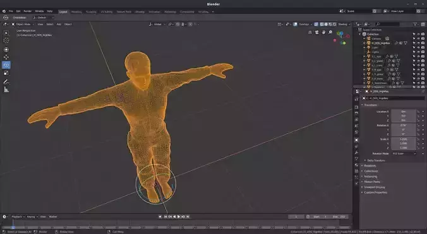Open the Material properties tab icon

pos(357,165)
